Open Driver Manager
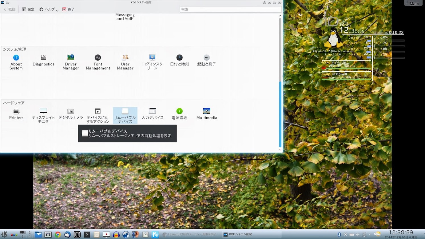 [71, 62]
